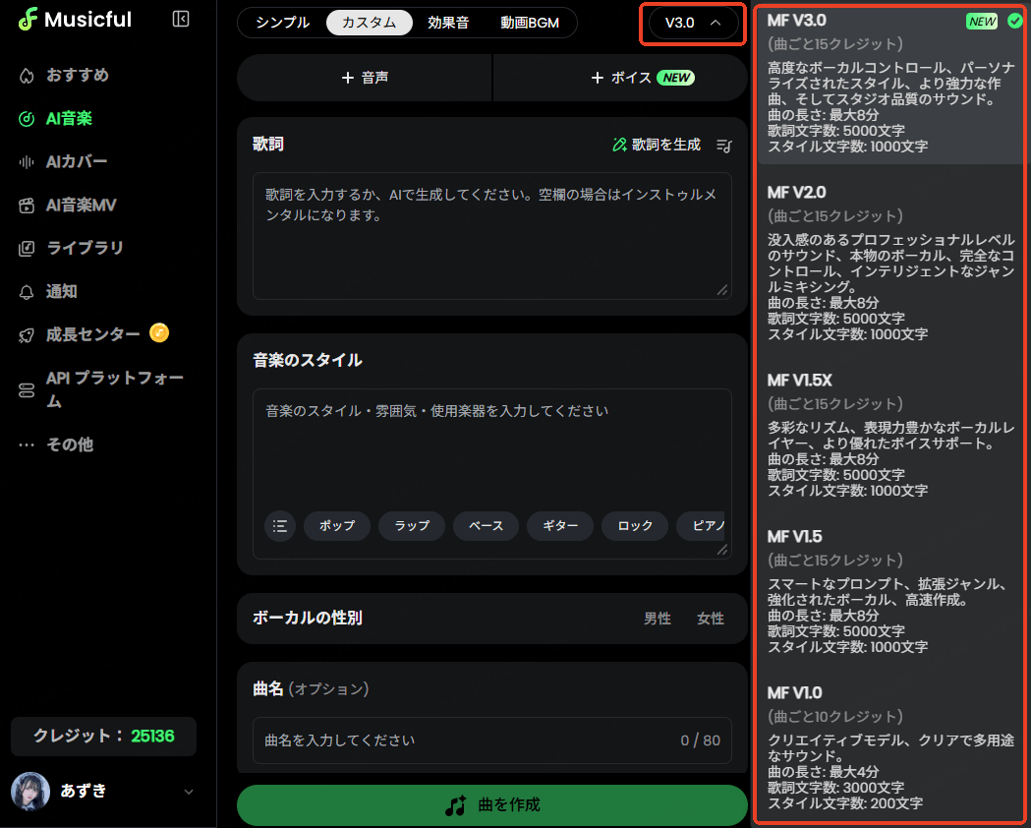
Task: Click the waveform icon beside AIカバー
Action: click(x=27, y=162)
